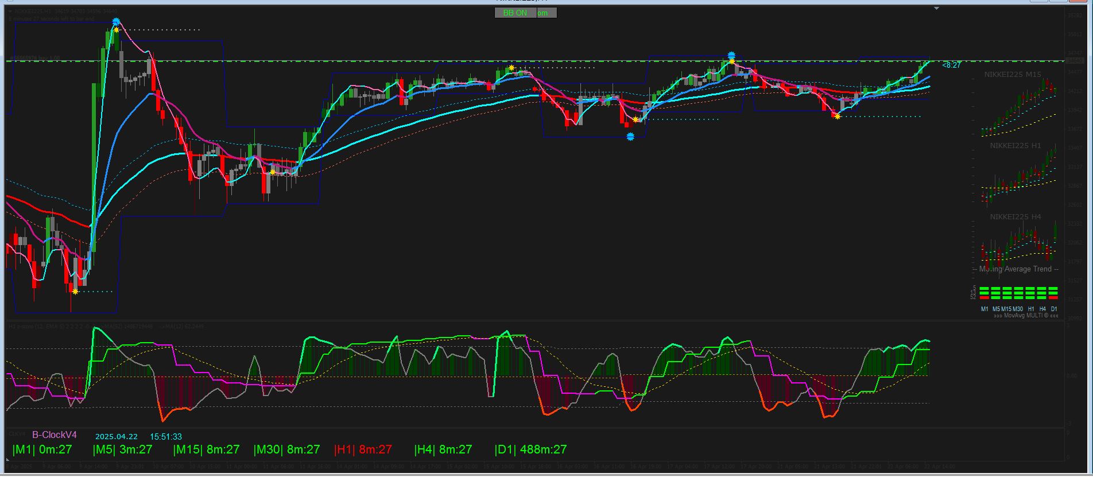Click the 'seconds left to bar end' status text

[51, 19]
